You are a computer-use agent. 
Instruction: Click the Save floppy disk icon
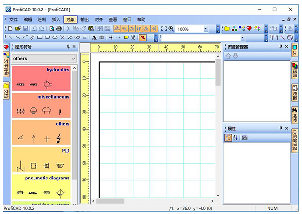tap(26, 29)
